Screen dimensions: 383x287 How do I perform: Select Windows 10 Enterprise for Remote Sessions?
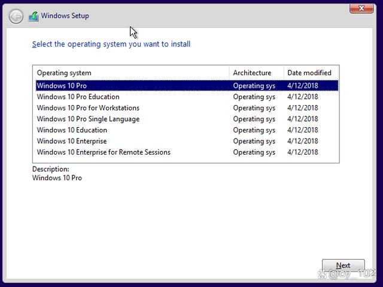(187, 152)
